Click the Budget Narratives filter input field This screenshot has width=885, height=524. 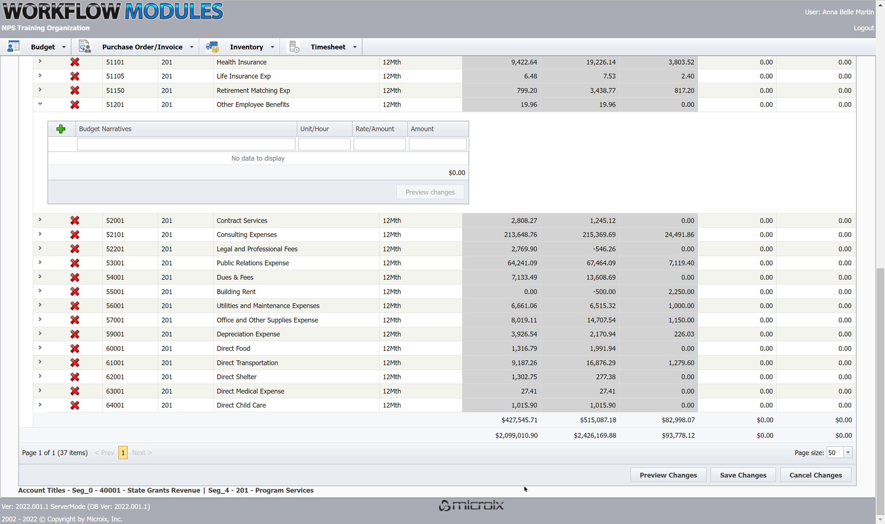186,144
